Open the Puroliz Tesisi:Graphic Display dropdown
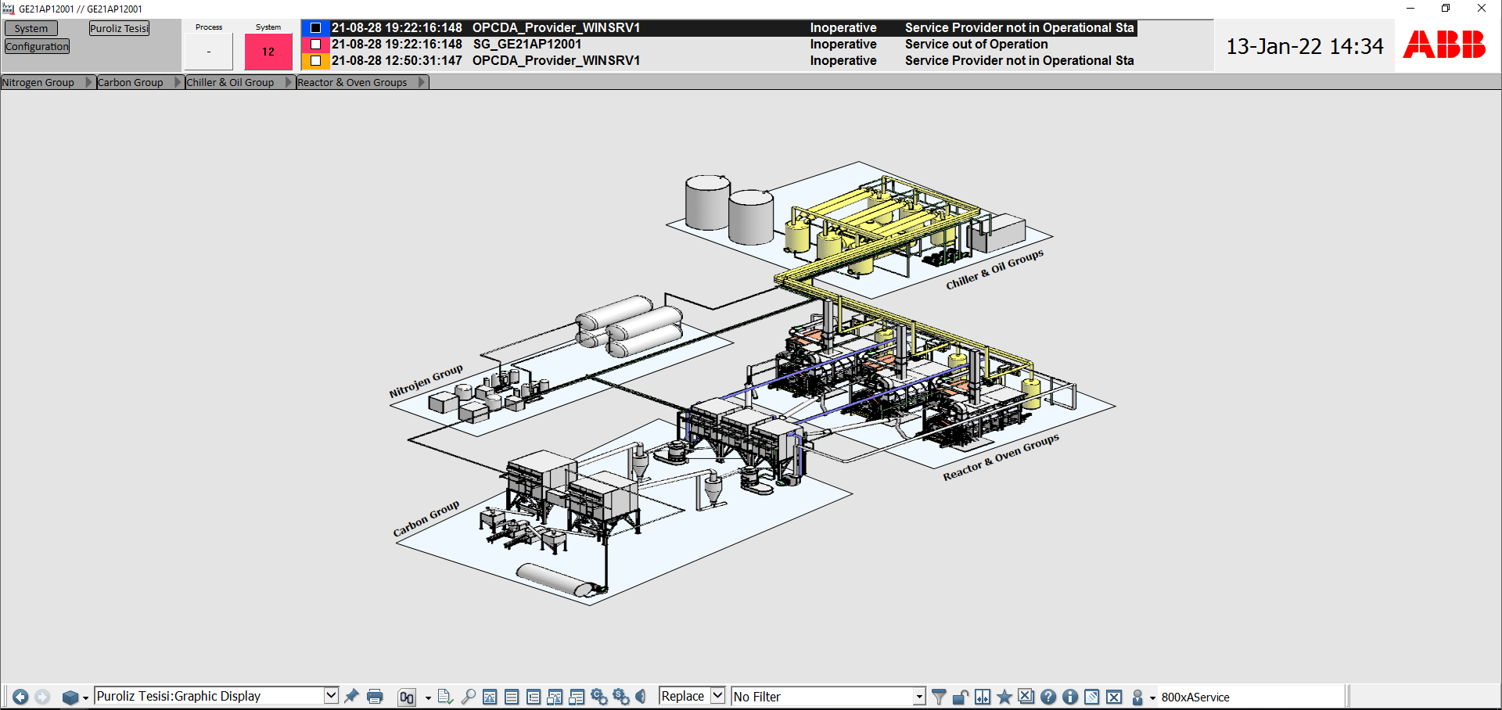Screen dimensions: 1502x710 tap(331, 696)
